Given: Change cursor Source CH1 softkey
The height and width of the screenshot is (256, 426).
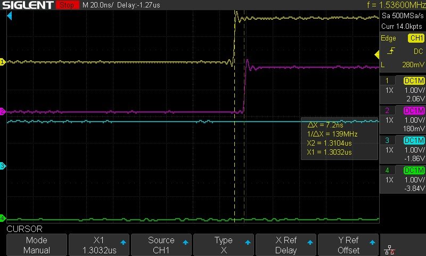Looking at the screenshot, I should [161, 245].
